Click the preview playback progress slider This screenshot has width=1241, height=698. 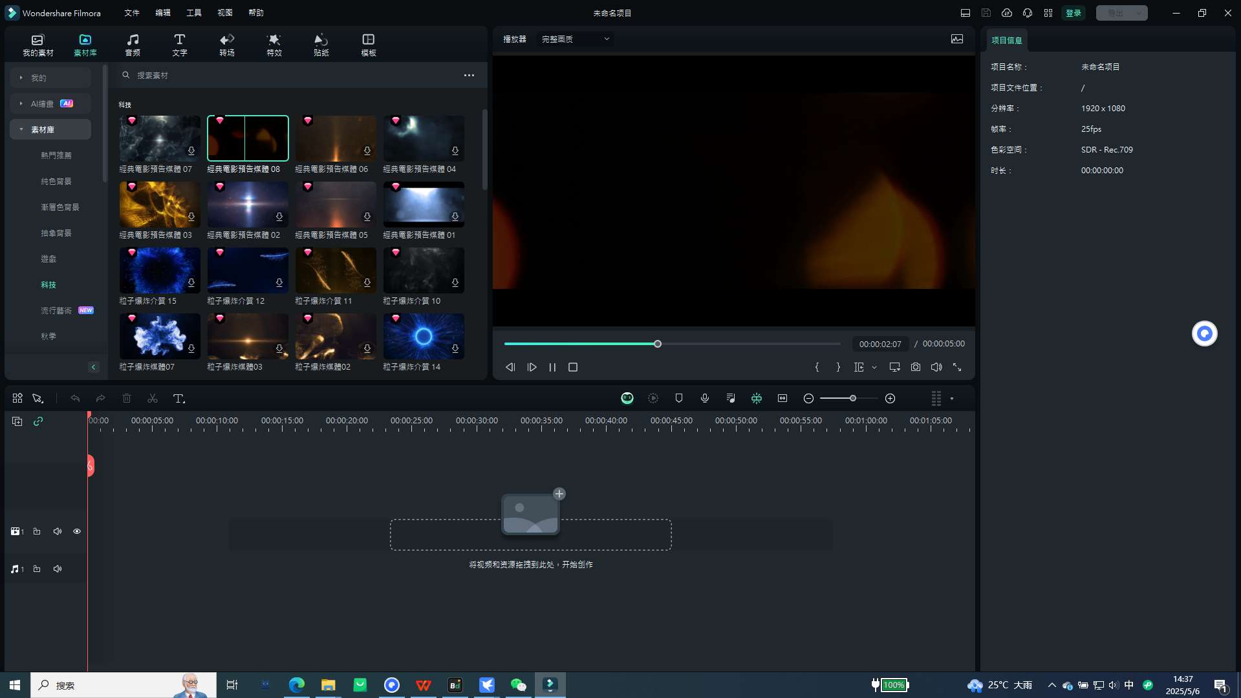click(x=673, y=344)
